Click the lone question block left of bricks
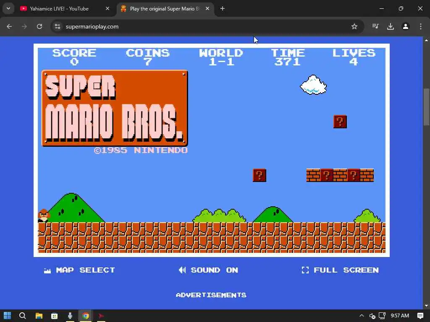 coord(260,175)
